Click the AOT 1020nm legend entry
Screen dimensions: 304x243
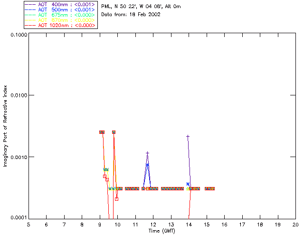60,25
